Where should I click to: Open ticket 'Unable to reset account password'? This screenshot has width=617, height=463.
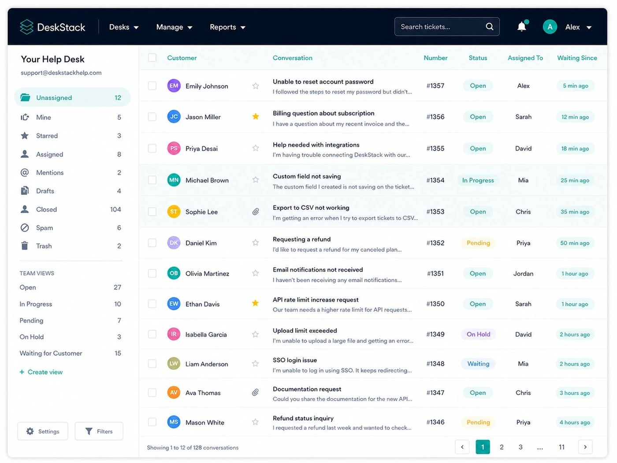pyautogui.click(x=323, y=82)
